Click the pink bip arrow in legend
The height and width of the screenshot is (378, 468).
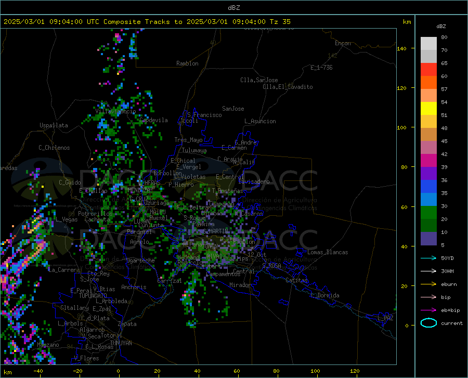click(x=428, y=297)
